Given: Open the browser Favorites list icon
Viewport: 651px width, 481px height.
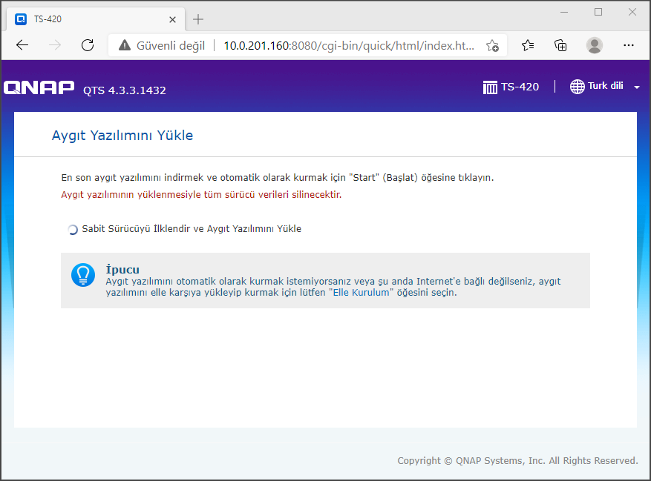Looking at the screenshot, I should 528,45.
